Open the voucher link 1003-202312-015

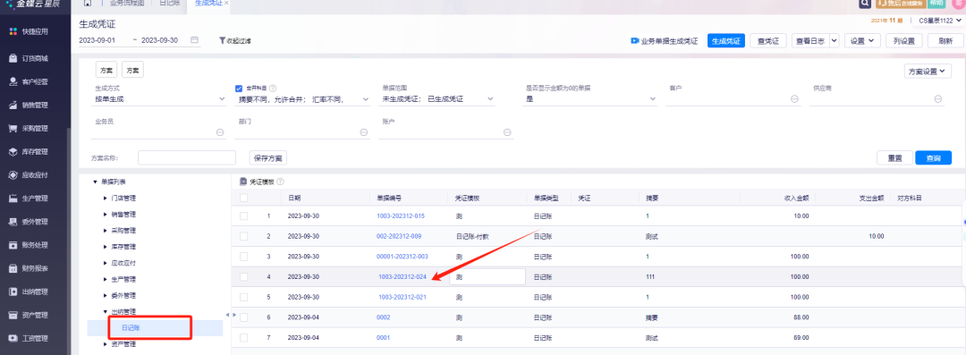[x=401, y=216]
